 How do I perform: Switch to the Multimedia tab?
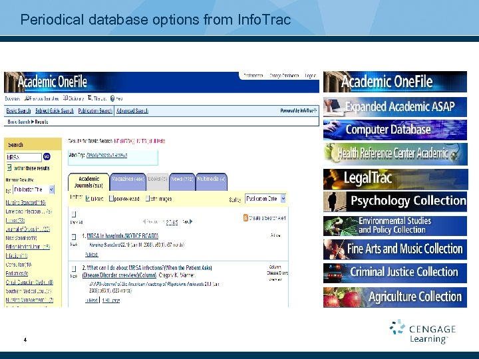click(212, 182)
